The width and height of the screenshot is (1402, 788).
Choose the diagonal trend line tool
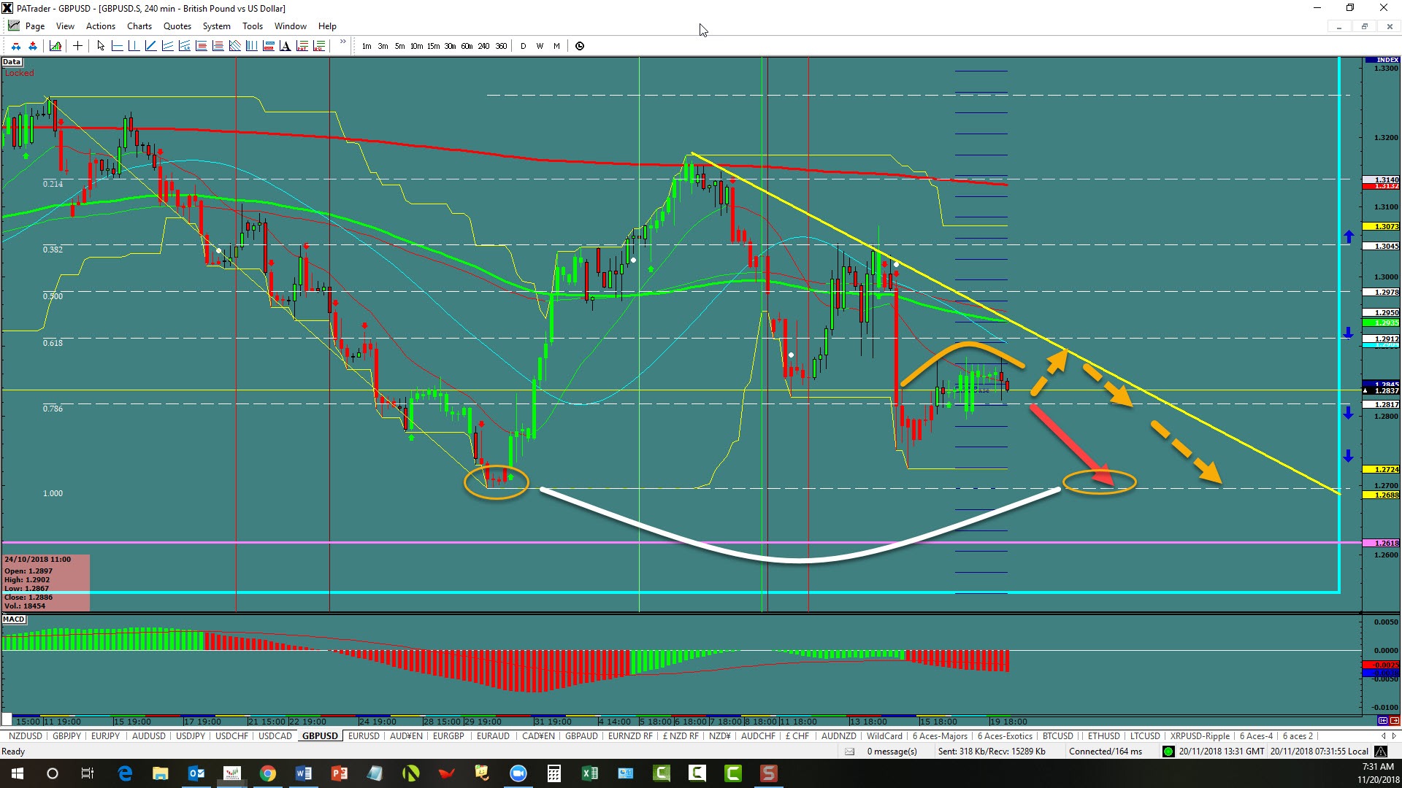click(150, 46)
